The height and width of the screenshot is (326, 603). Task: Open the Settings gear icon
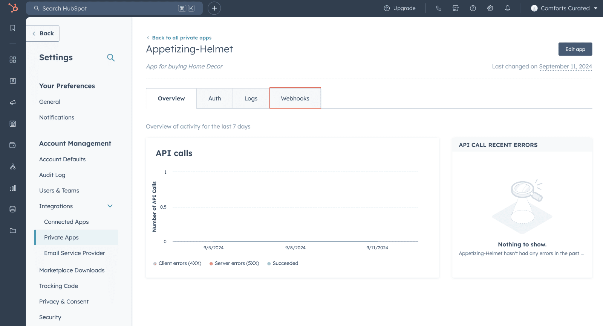[490, 8]
